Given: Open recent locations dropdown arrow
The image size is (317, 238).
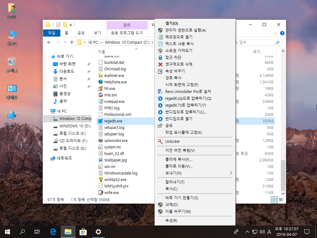Looking at the screenshot, I should [65, 42].
